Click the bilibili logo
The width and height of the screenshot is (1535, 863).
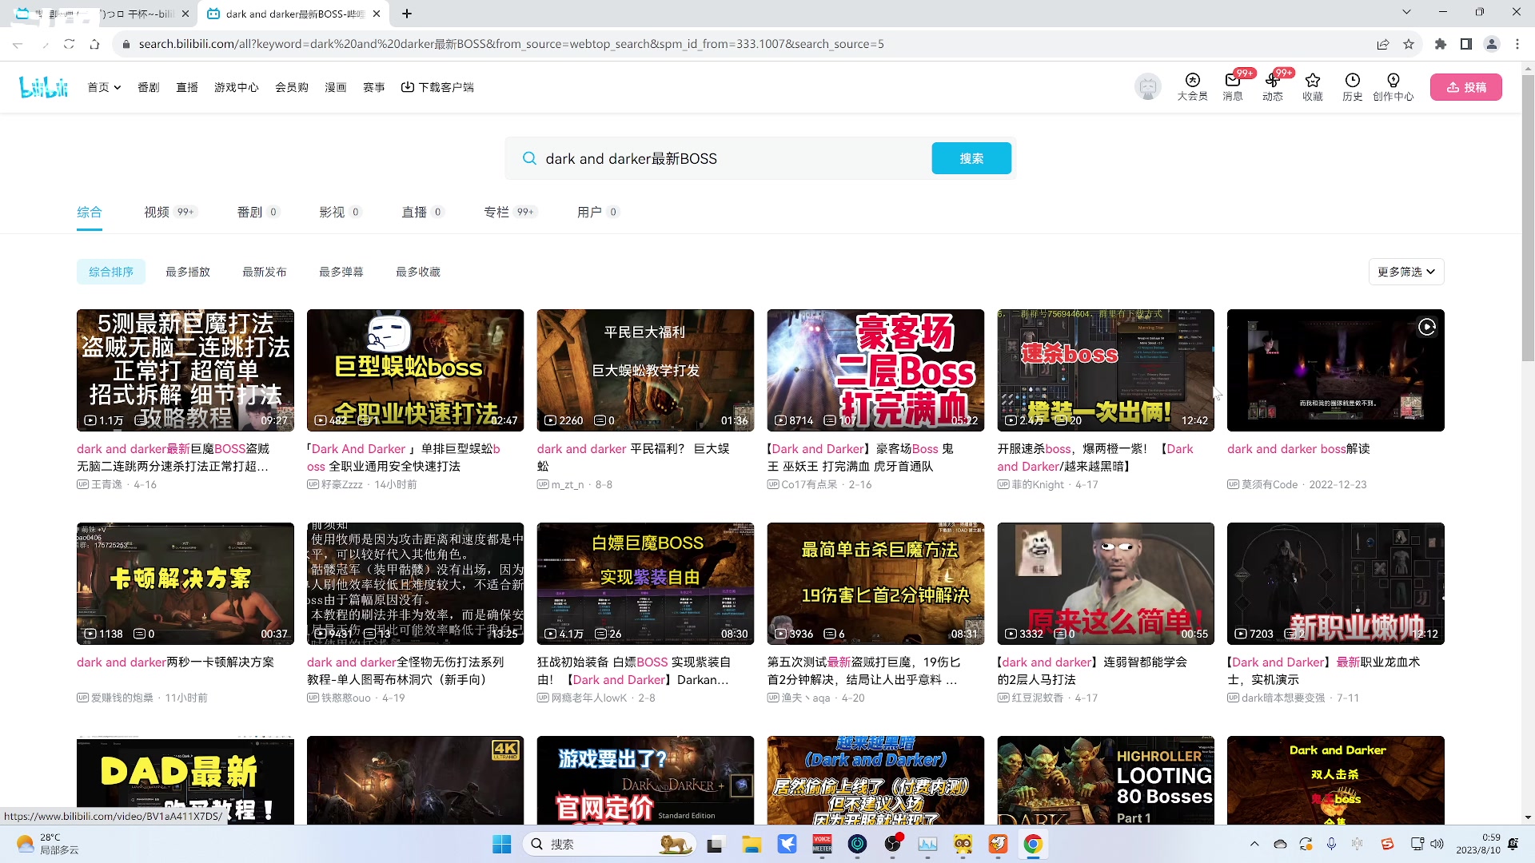point(44,86)
